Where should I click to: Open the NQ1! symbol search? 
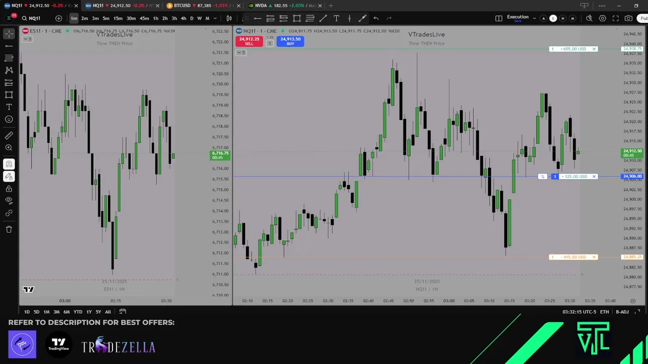31,18
